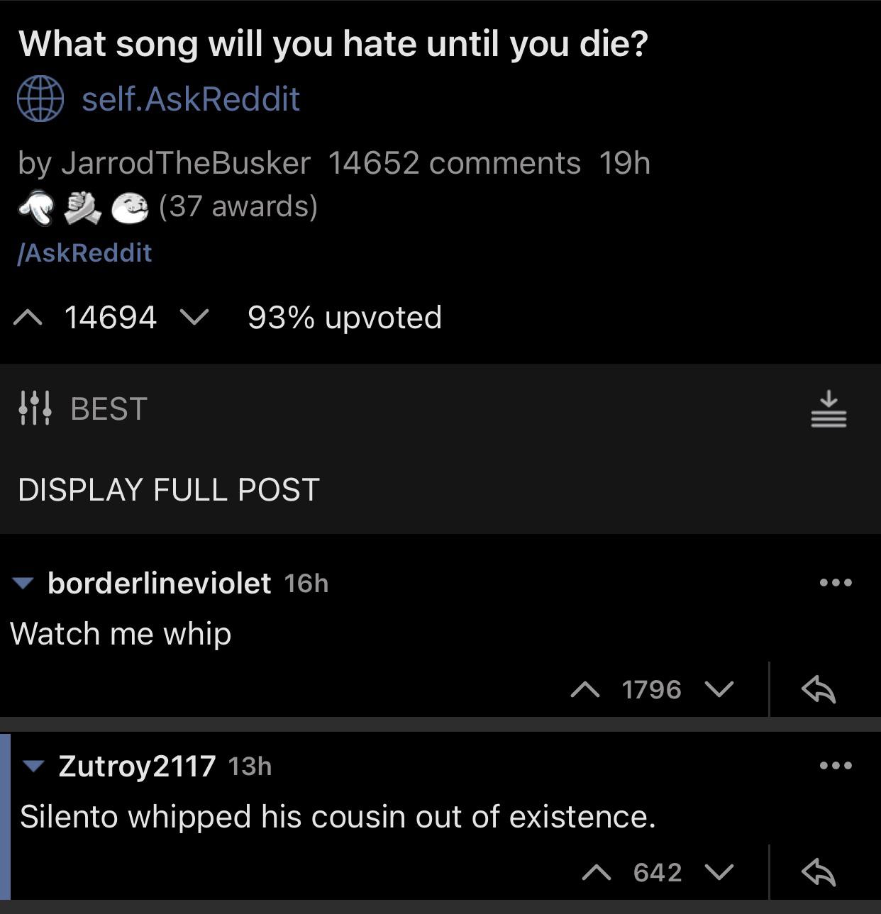This screenshot has height=914, width=881.
Task: Go to the /AskReddit subreddit
Action: point(84,253)
